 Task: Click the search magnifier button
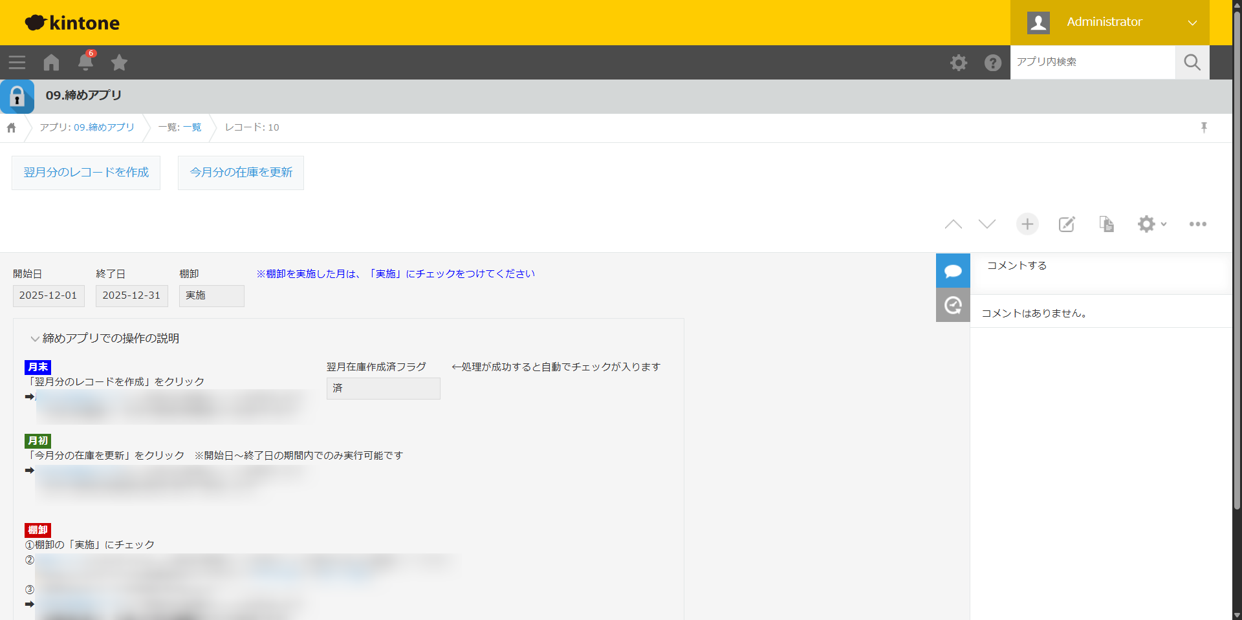[1192, 62]
